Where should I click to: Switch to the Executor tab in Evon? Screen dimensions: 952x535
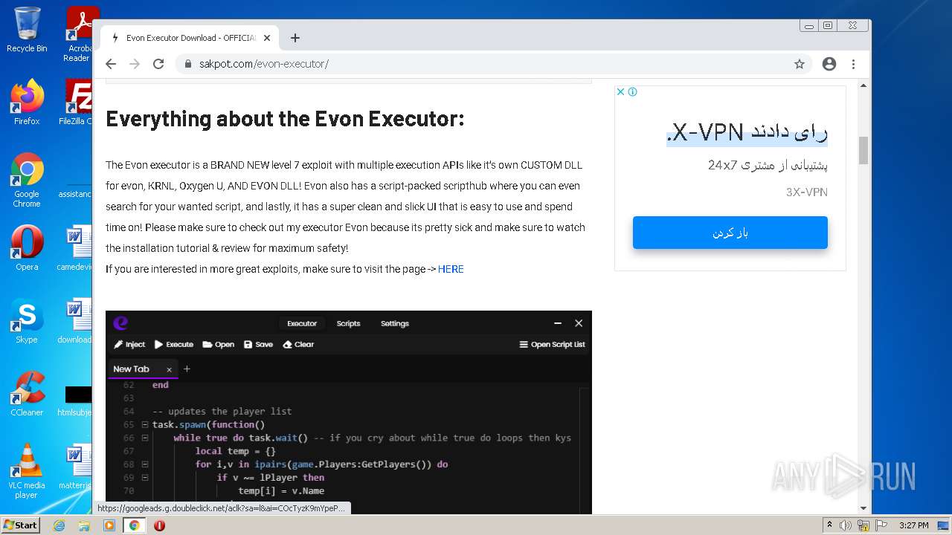(x=302, y=323)
